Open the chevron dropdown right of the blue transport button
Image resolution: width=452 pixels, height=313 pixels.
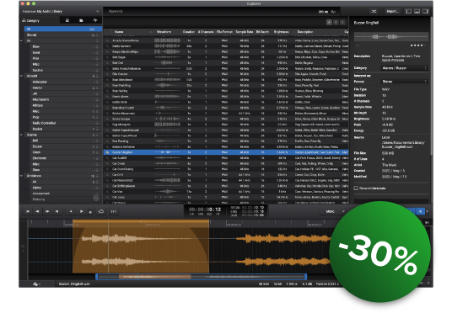[x=428, y=211]
